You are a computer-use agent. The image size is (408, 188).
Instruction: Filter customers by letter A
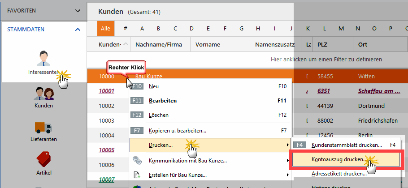(x=142, y=29)
